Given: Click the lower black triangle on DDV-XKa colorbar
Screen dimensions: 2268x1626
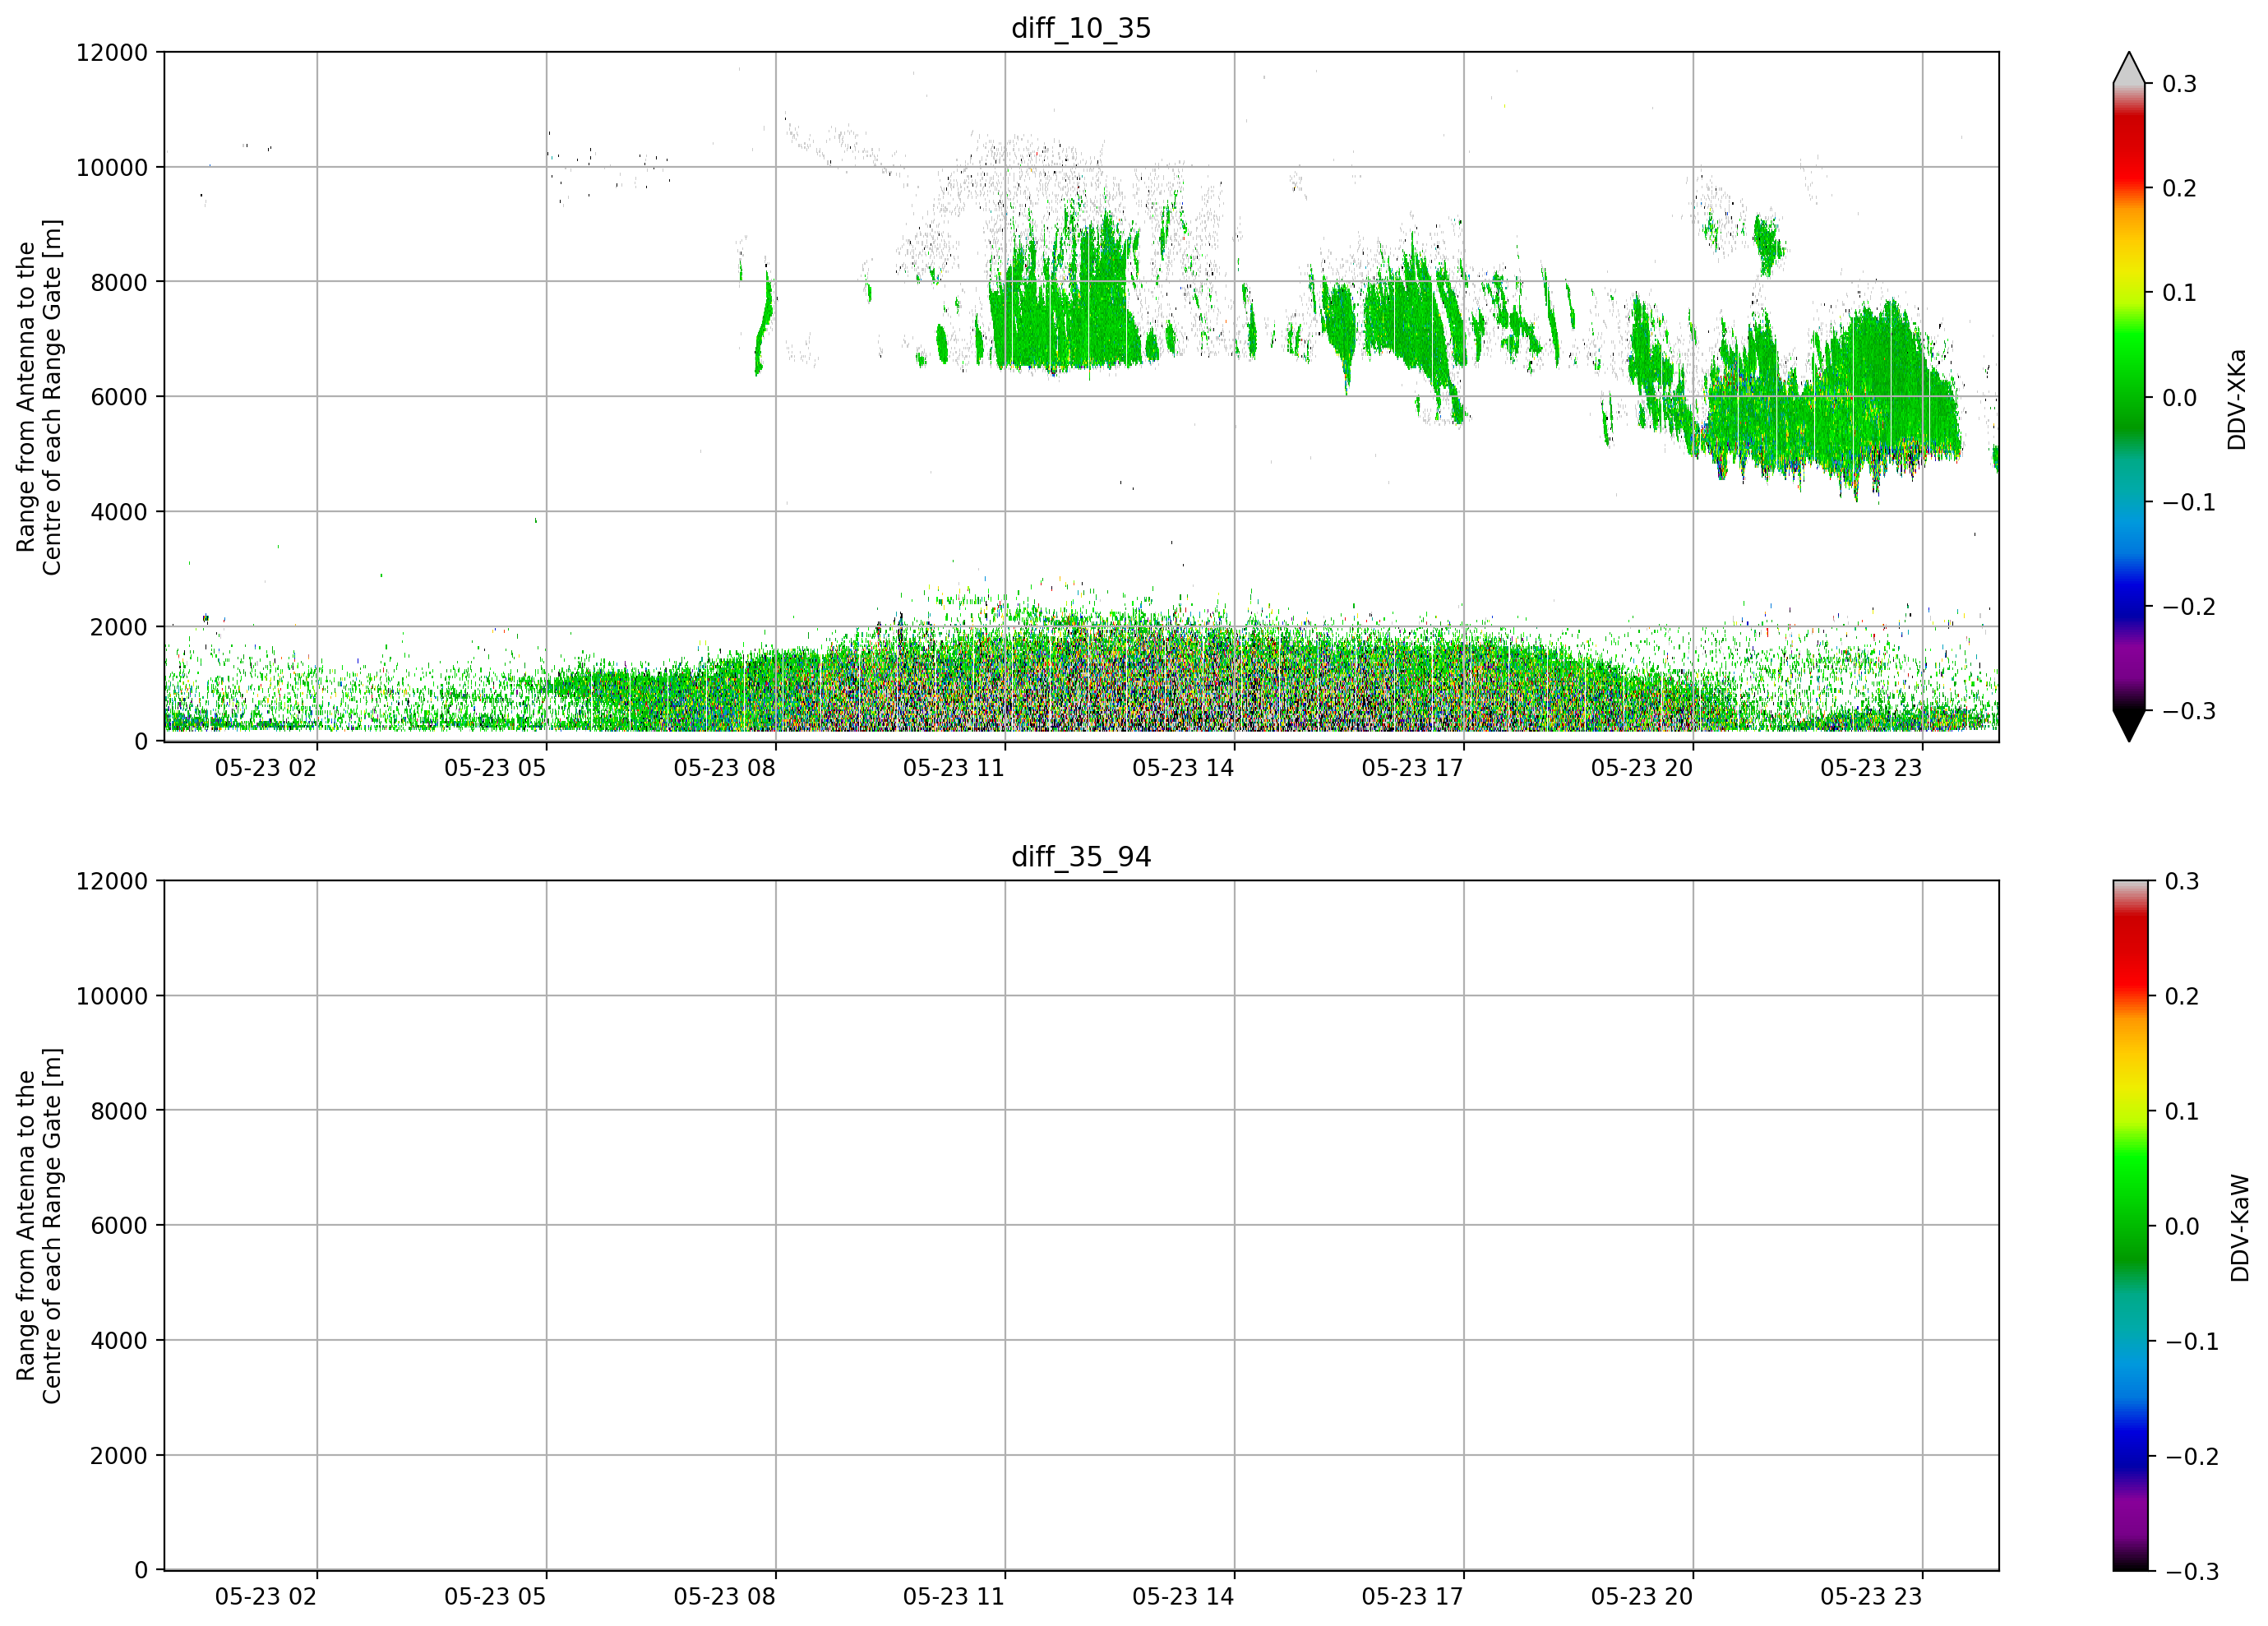Looking at the screenshot, I should (x=2129, y=725).
